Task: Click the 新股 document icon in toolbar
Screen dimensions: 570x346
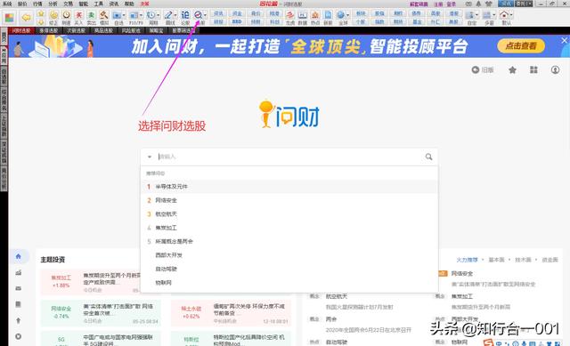Action: pos(328,15)
